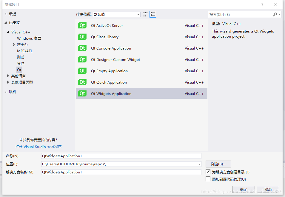Expand the 其他项目类型 tree node
Image resolution: width=285 pixels, height=197 pixels.
(x=8, y=82)
